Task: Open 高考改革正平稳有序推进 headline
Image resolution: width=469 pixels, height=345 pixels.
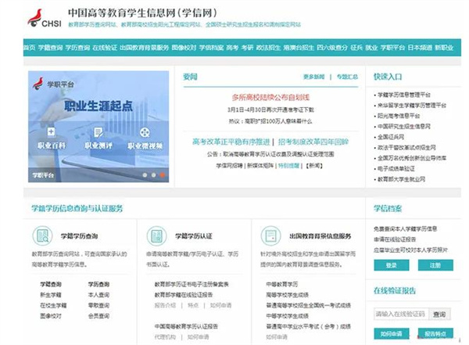Action: click(231, 142)
